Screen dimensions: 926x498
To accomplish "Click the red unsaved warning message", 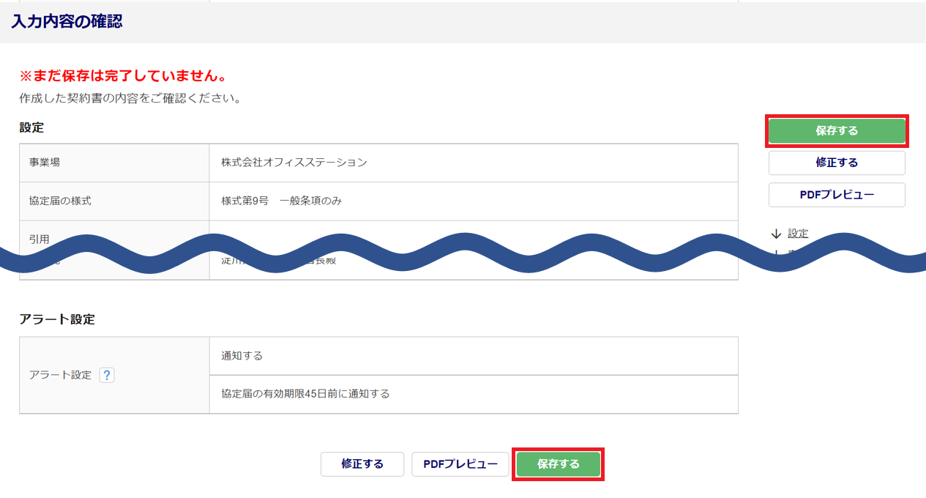I will (x=123, y=76).
